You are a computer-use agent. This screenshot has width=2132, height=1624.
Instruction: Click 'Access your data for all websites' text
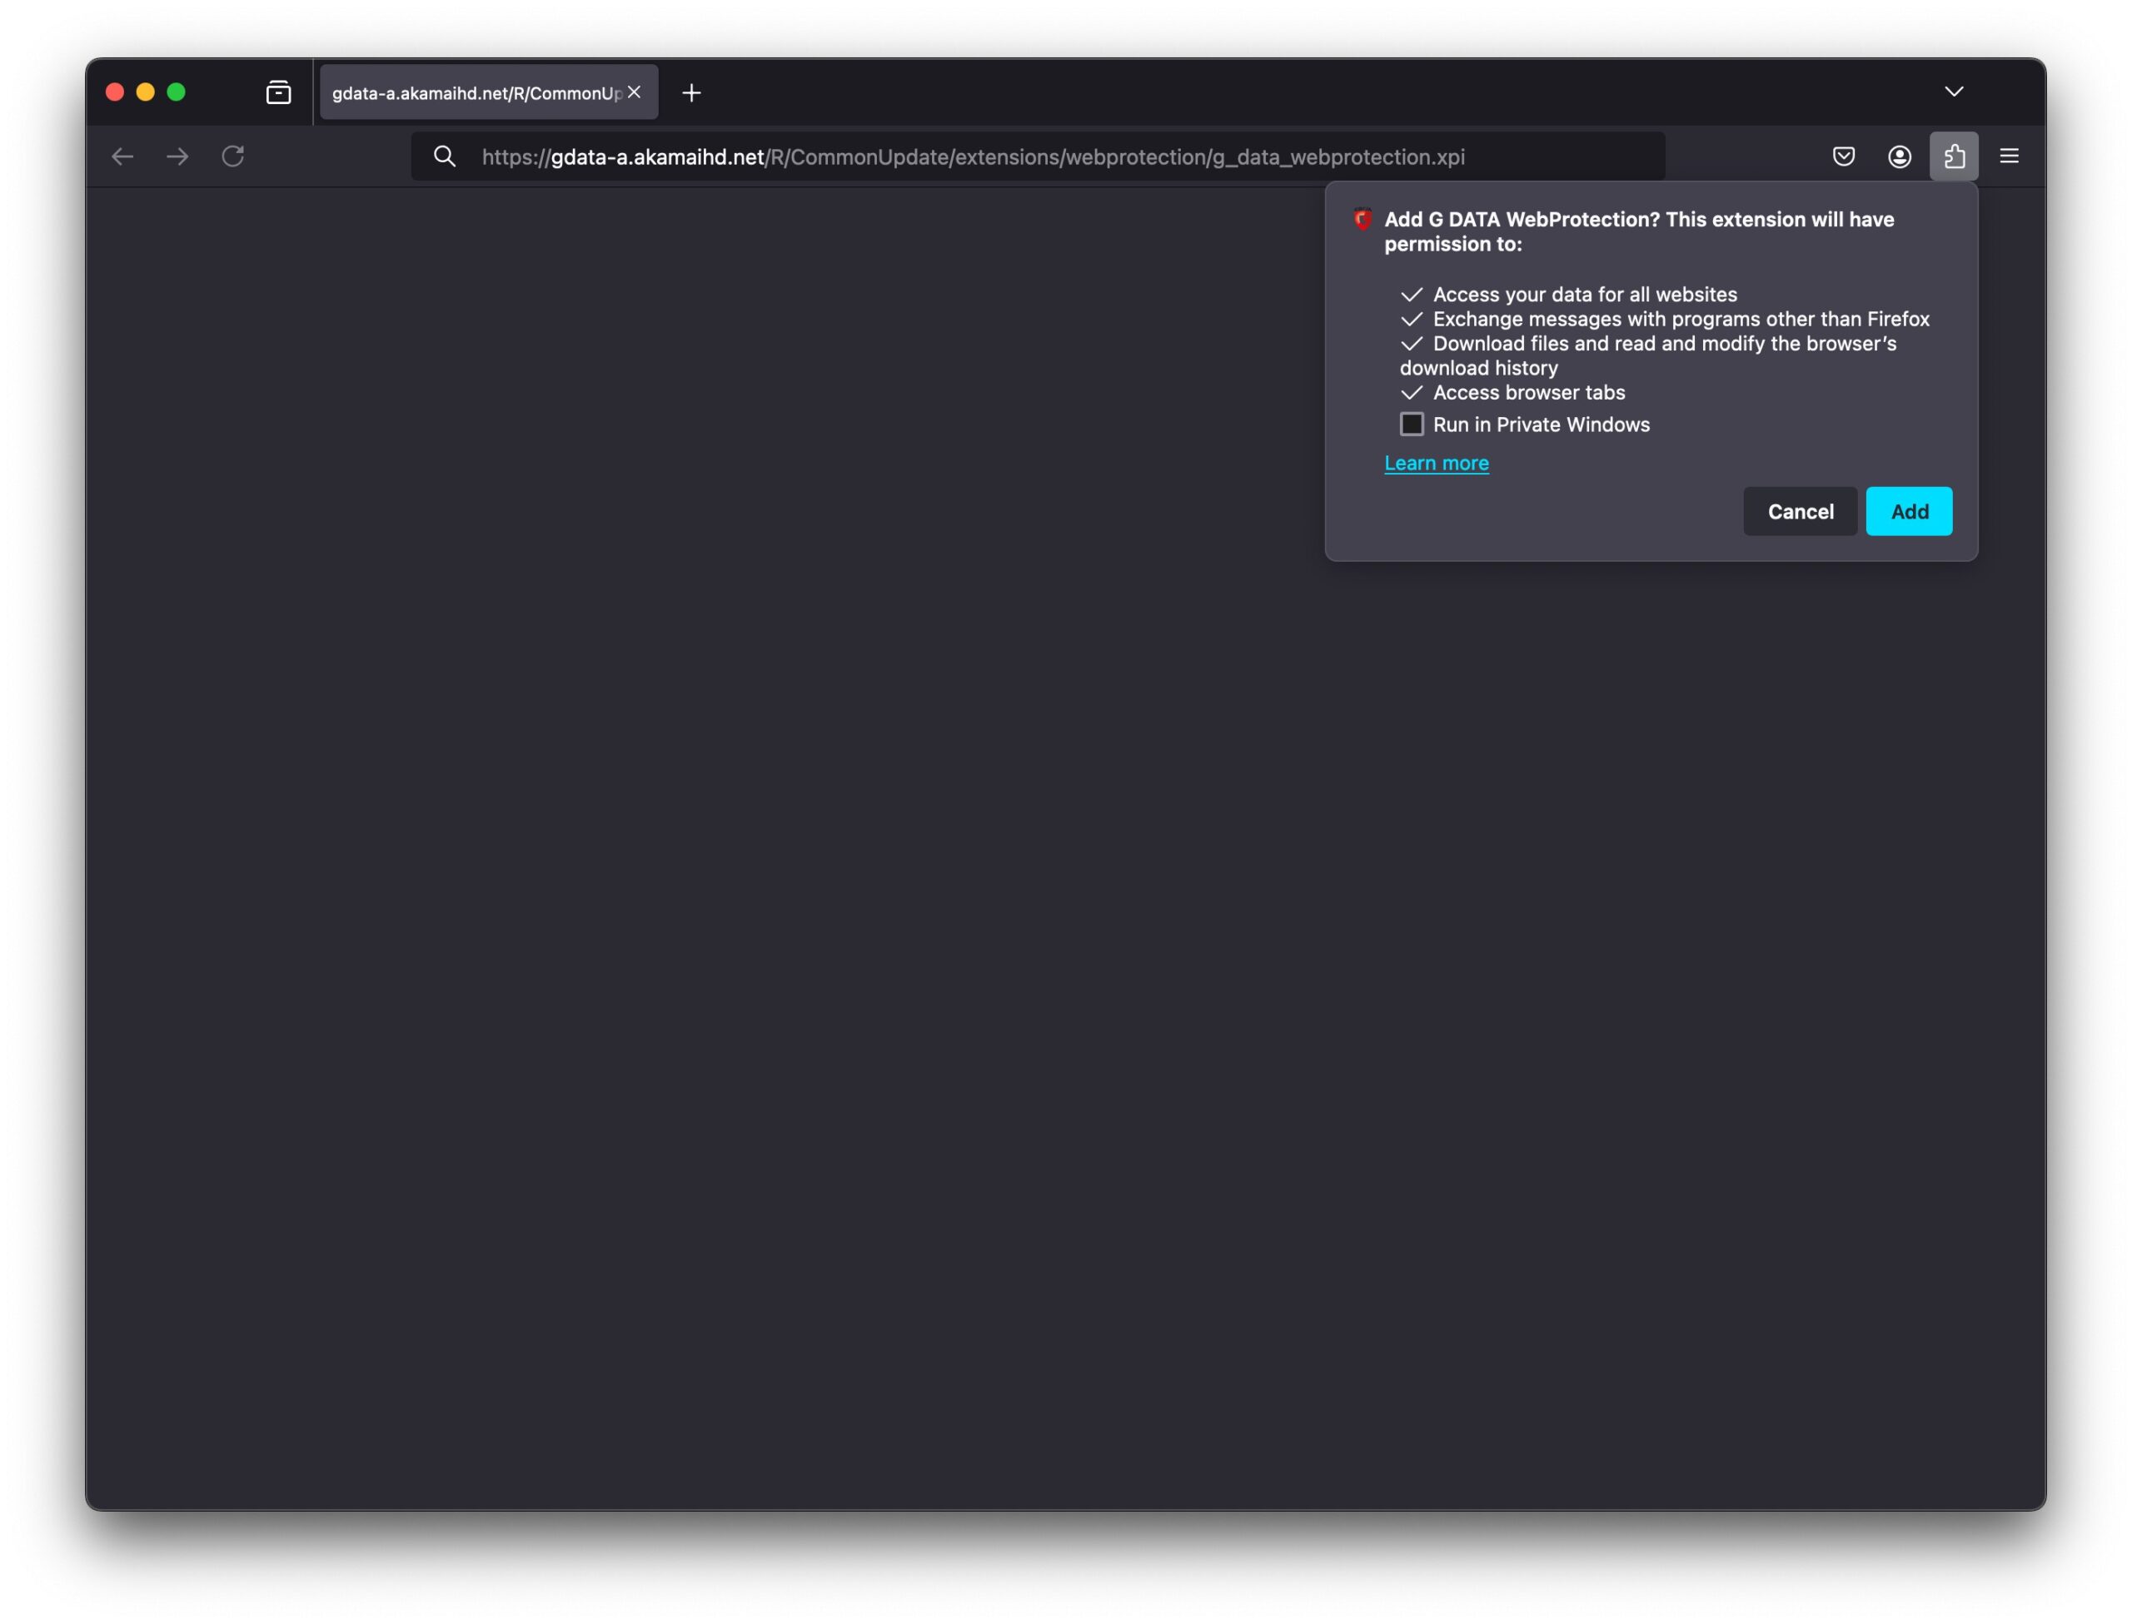(1585, 295)
